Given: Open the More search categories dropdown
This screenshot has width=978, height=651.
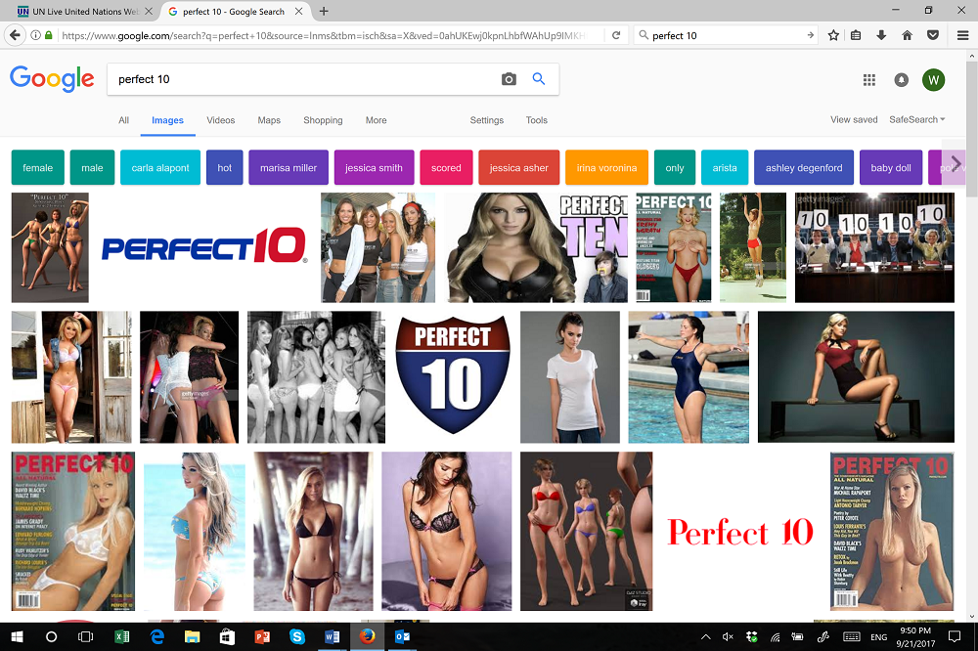Looking at the screenshot, I should 376,119.
